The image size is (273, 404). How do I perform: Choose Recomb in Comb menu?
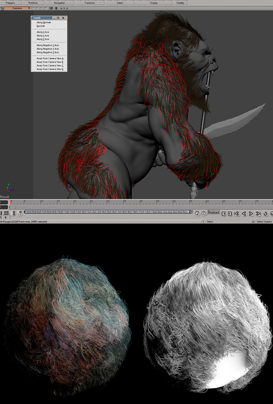point(41,26)
